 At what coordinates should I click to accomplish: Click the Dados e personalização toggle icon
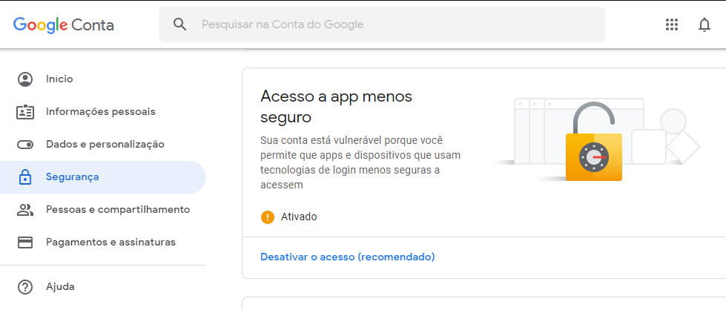coord(25,145)
